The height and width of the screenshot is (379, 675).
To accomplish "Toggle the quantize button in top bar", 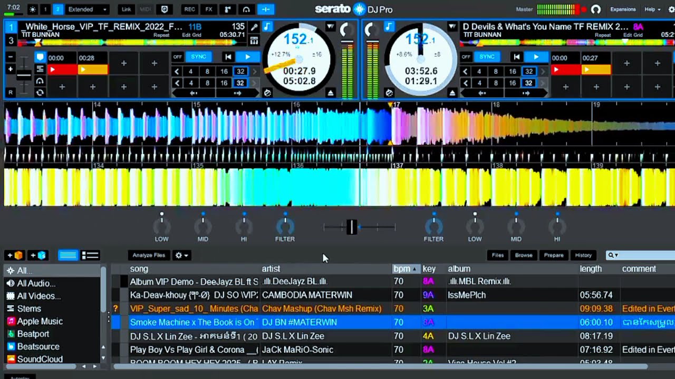I will coord(266,9).
